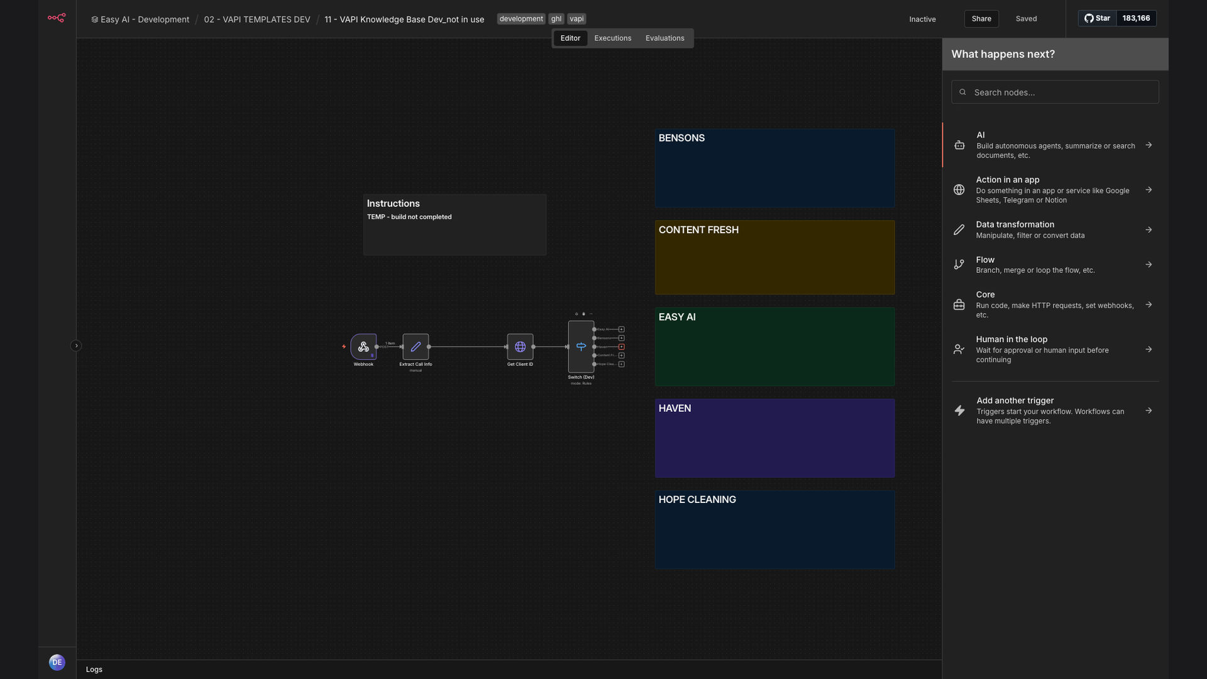This screenshot has height=679, width=1207.
Task: Add node to Haven switch output
Action: (621, 346)
